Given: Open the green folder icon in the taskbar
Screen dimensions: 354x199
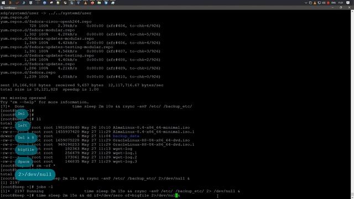Looking at the screenshot, I should pos(99,3).
